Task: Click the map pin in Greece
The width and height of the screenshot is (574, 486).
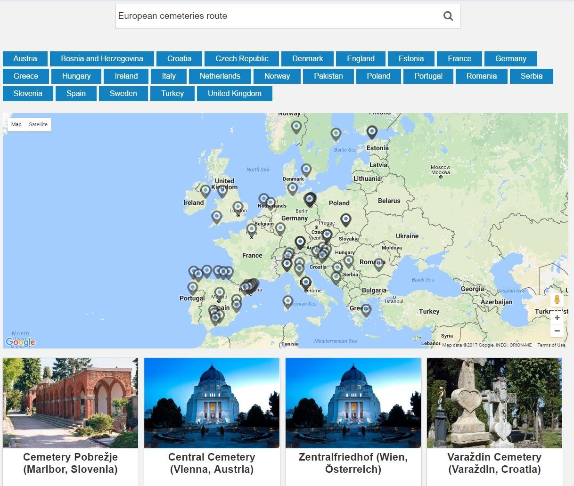Action: point(366,309)
